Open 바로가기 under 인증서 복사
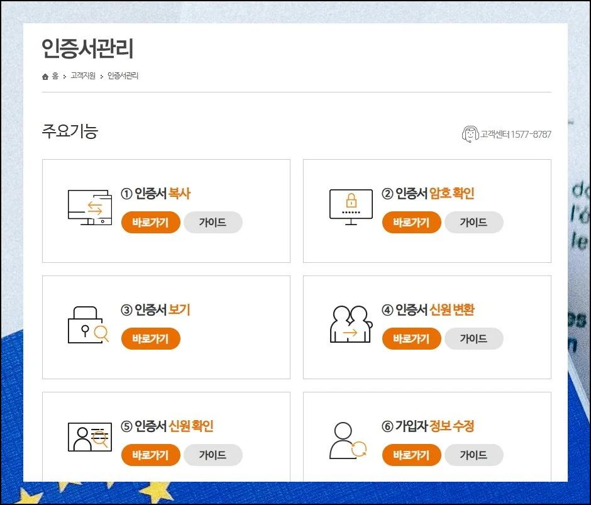The image size is (591, 505). point(150,222)
